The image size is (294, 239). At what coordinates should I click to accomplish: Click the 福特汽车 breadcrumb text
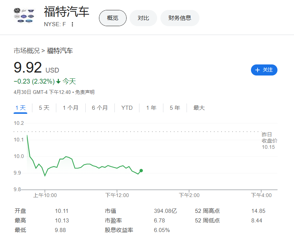point(60,51)
